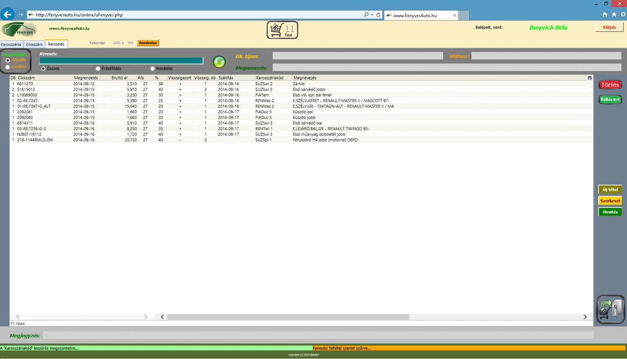The image size is (627, 359).
Task: Open browser home page icon
Action: coord(604,15)
